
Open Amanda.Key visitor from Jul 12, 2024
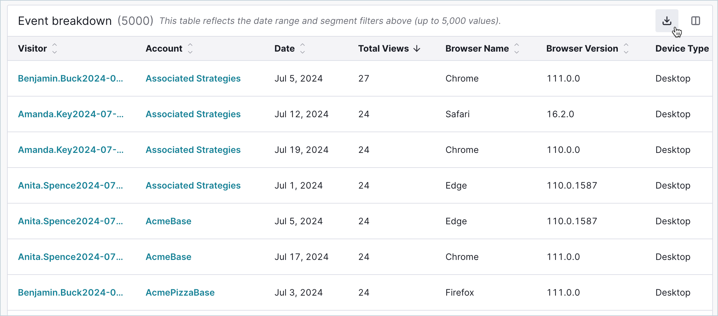(71, 114)
